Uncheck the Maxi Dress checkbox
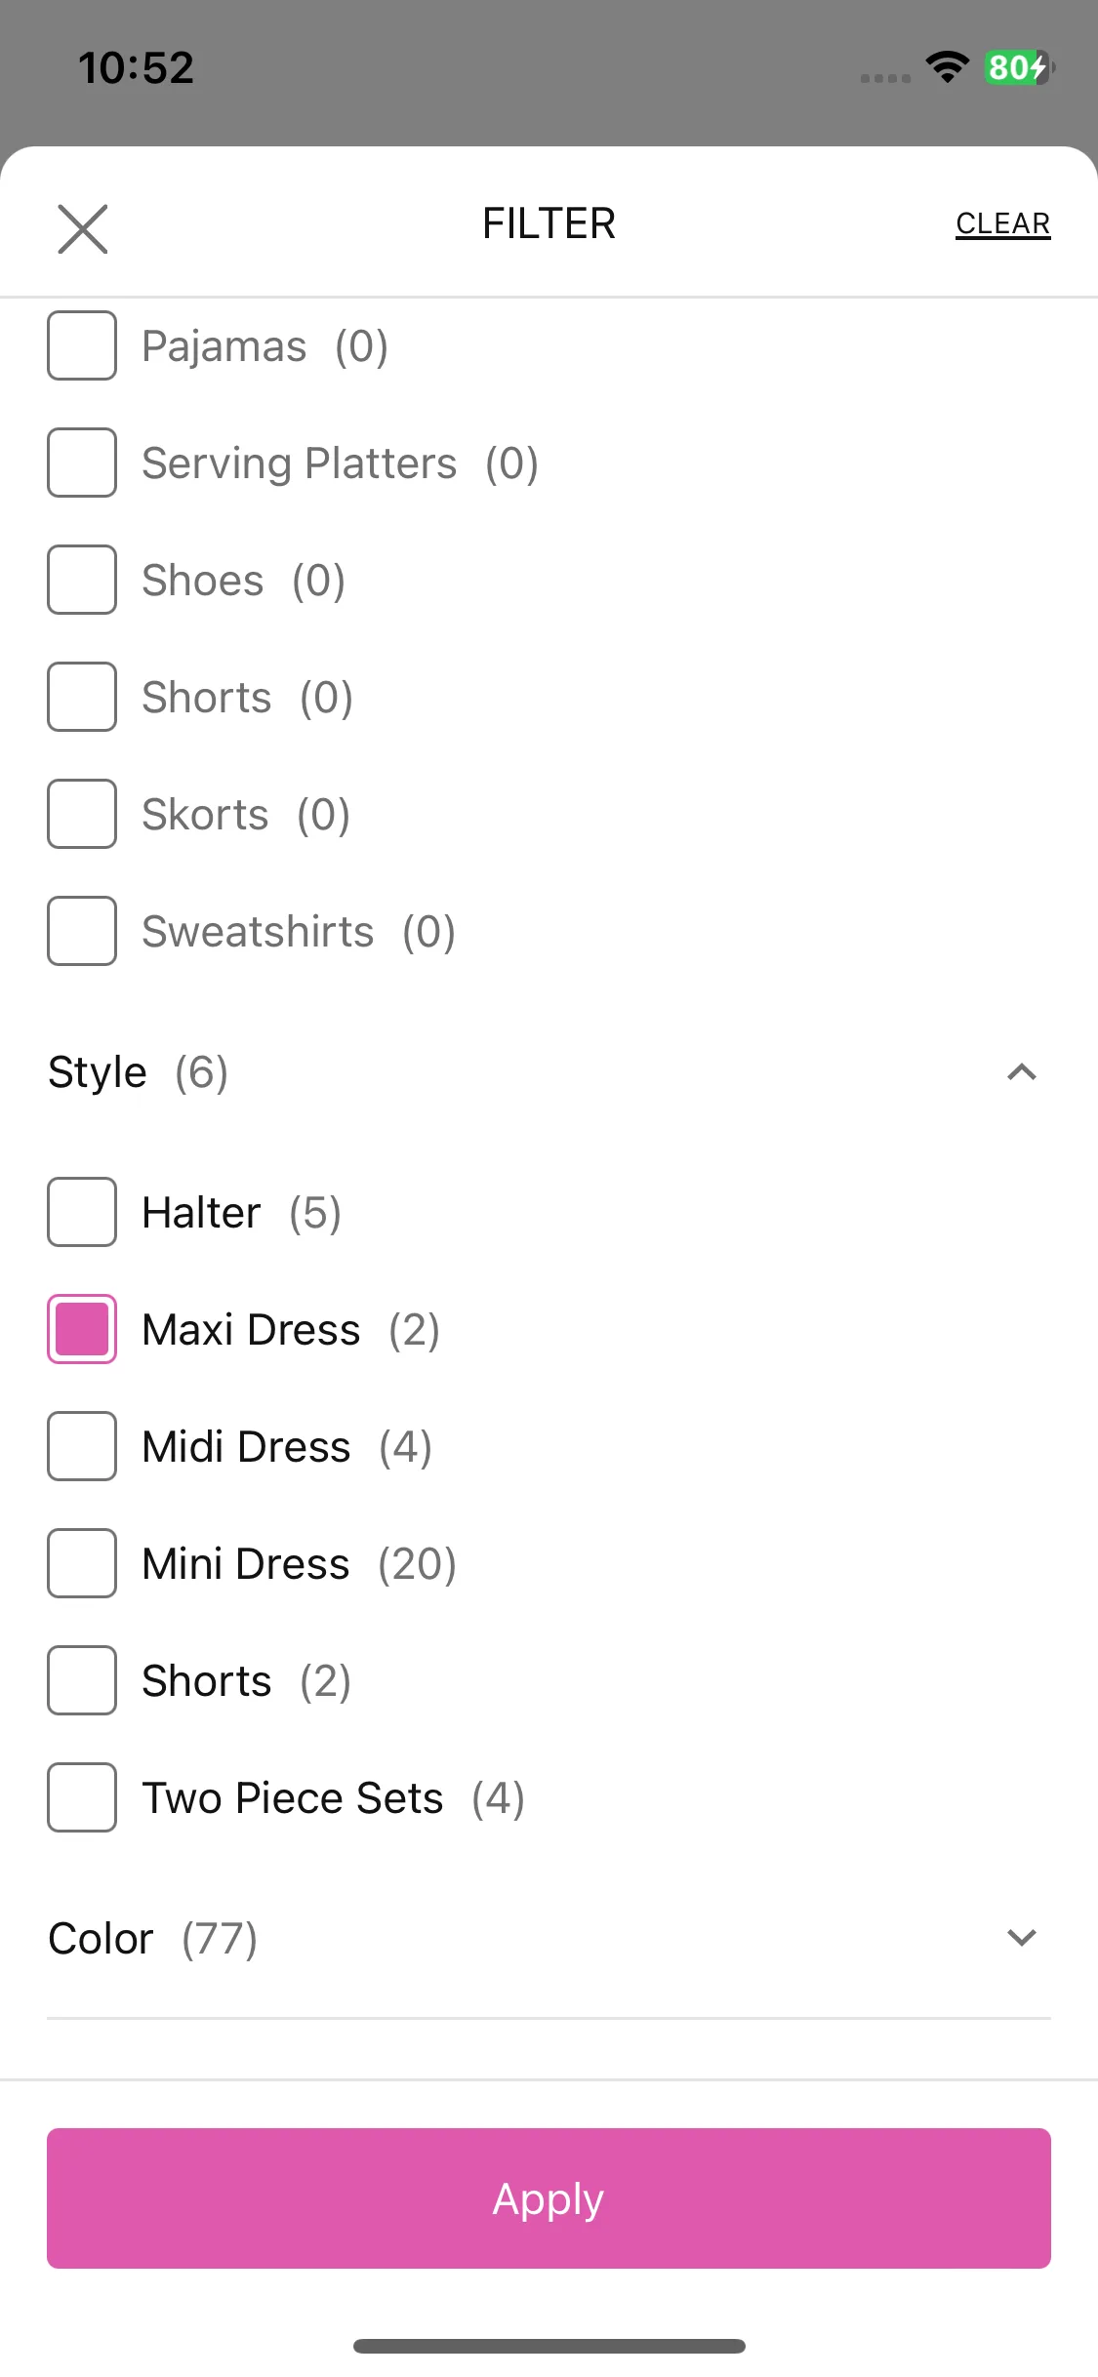 click(82, 1329)
